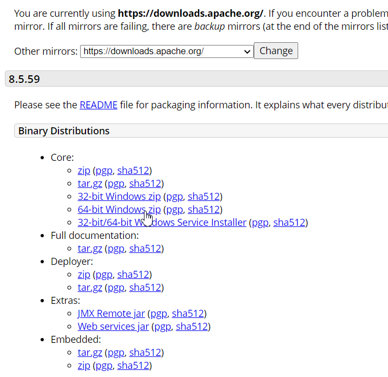Open pgp for Embedded tar.gz
The width and height of the screenshot is (388, 377).
click(116, 353)
